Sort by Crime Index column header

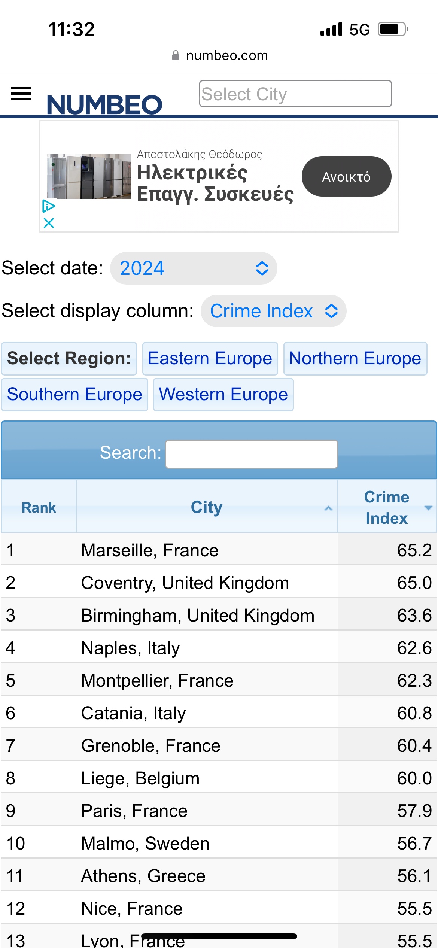[x=387, y=507]
